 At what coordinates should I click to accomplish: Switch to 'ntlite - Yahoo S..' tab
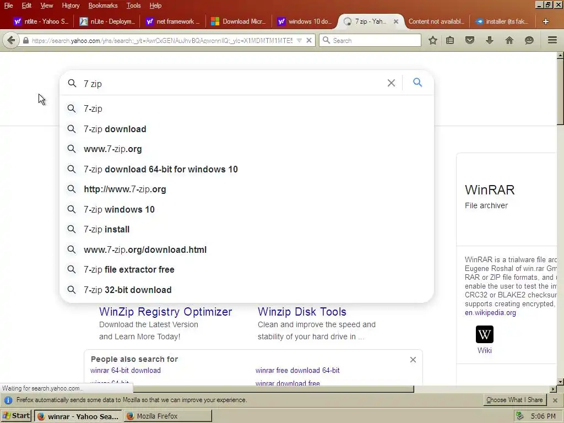40,21
